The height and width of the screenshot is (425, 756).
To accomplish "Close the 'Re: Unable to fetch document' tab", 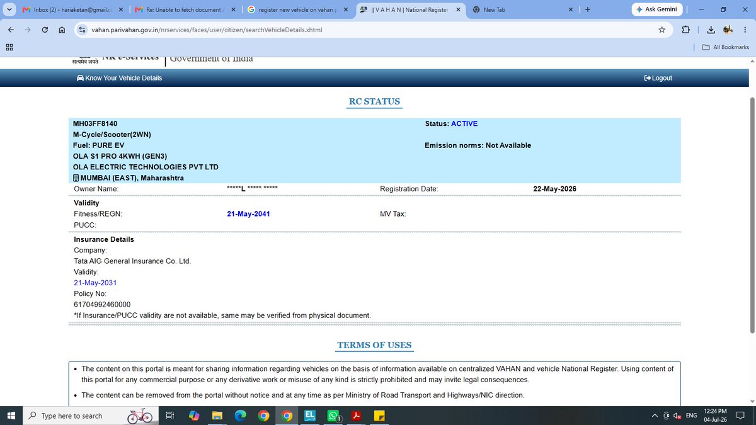I will coord(233,9).
